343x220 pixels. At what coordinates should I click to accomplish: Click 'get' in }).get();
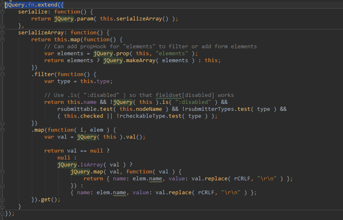[46, 200]
